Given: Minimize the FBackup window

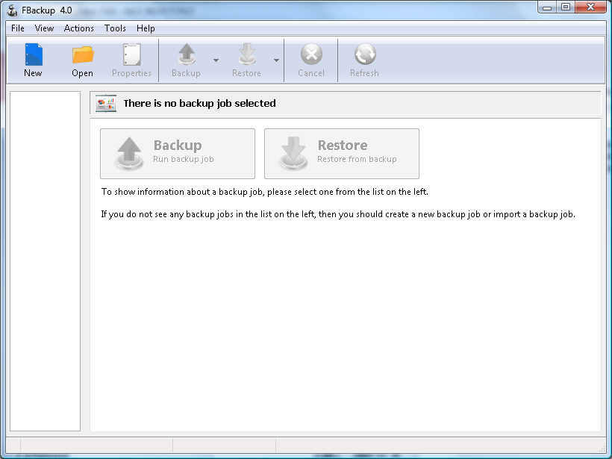Looking at the screenshot, I should [x=547, y=7].
